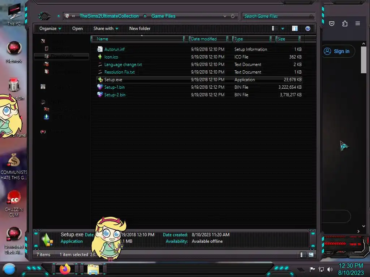Open the Organize dropdown menu

tap(50, 28)
